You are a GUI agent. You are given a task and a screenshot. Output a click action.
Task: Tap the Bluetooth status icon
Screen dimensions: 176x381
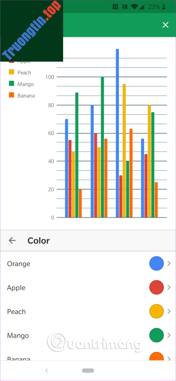click(124, 7)
